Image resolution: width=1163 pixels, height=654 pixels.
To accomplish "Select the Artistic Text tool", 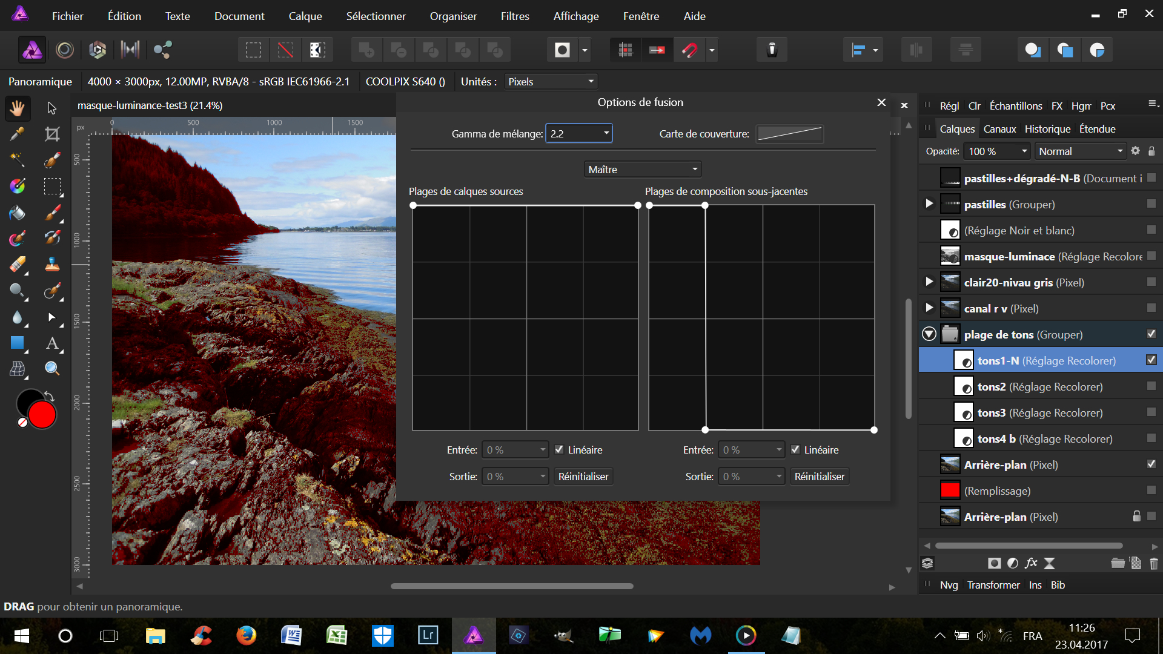I will coord(52,343).
